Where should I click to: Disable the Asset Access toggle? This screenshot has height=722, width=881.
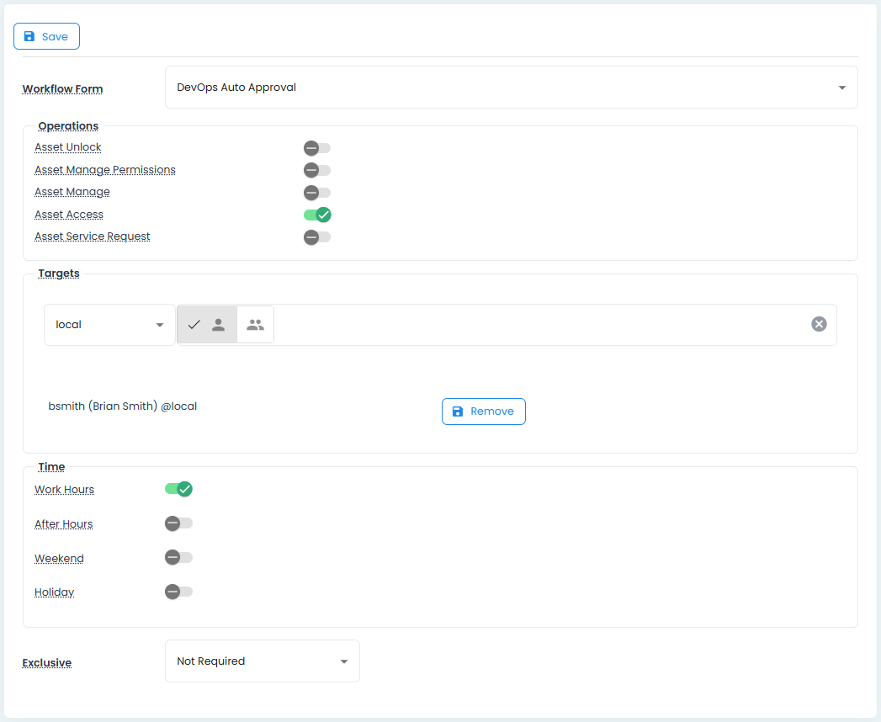pos(317,215)
